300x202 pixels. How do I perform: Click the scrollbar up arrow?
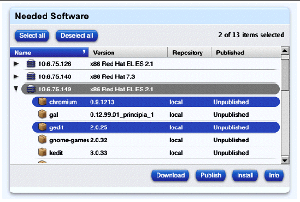point(285,51)
